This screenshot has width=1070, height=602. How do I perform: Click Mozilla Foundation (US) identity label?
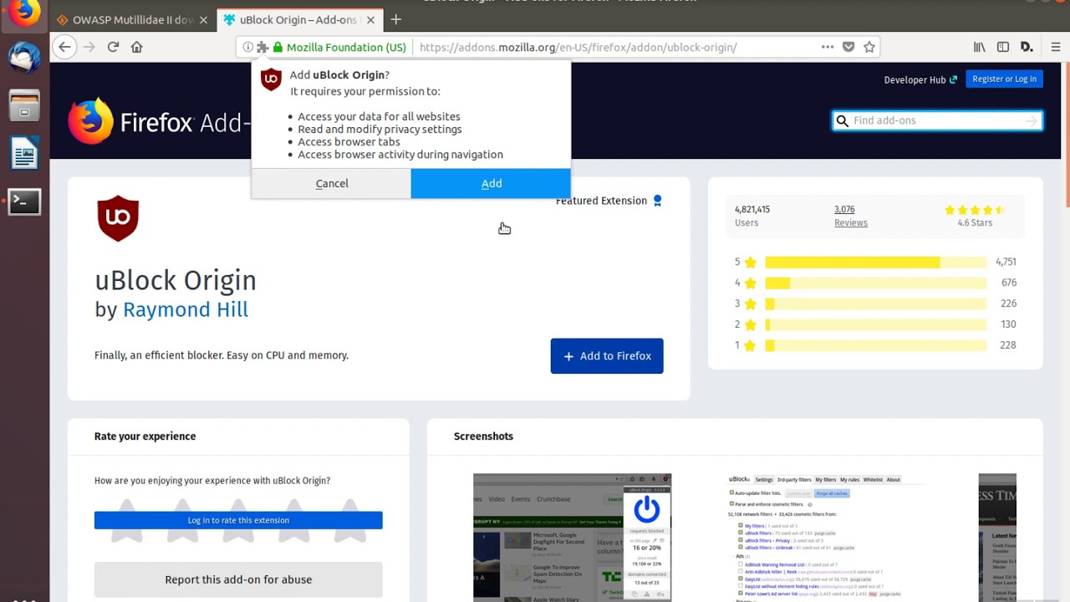(346, 48)
